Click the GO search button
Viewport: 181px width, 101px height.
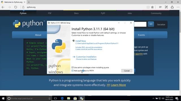[151, 24]
